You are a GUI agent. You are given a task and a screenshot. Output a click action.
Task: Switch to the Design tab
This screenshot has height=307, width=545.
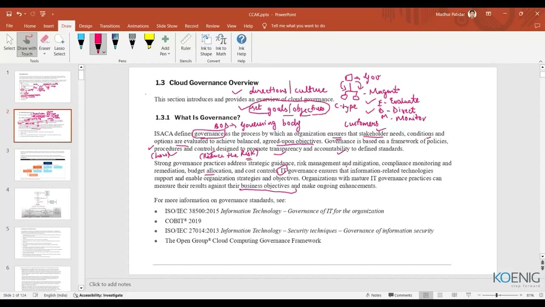(x=86, y=26)
